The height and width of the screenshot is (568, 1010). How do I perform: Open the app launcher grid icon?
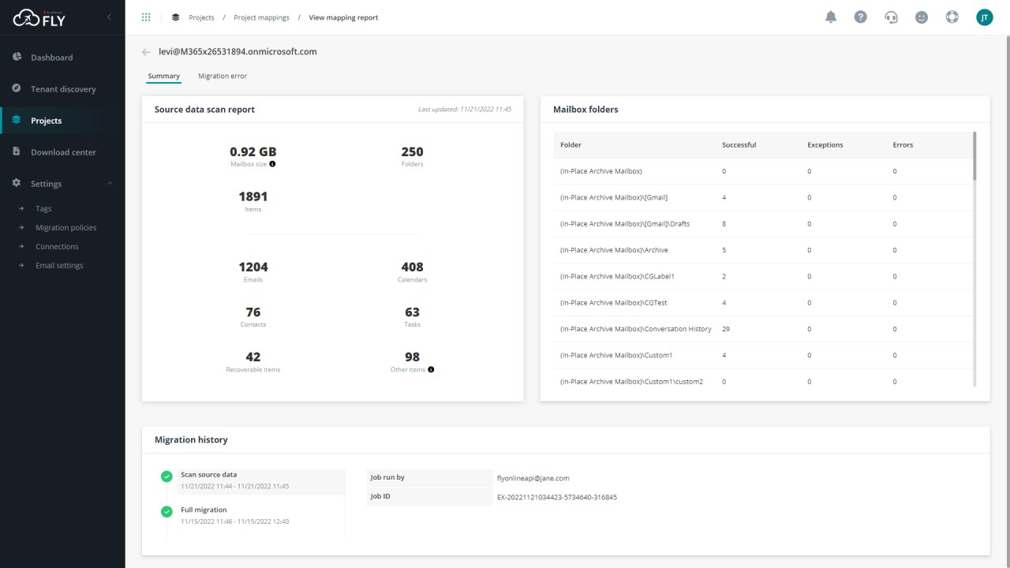pyautogui.click(x=146, y=17)
